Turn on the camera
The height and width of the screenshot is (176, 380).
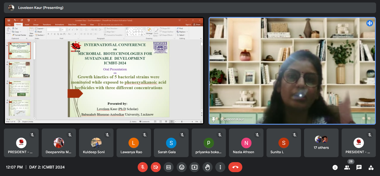pos(156,167)
